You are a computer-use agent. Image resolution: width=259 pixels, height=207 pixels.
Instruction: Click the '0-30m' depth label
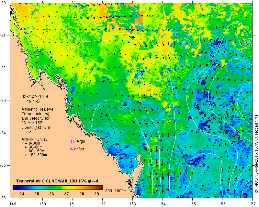(34, 143)
